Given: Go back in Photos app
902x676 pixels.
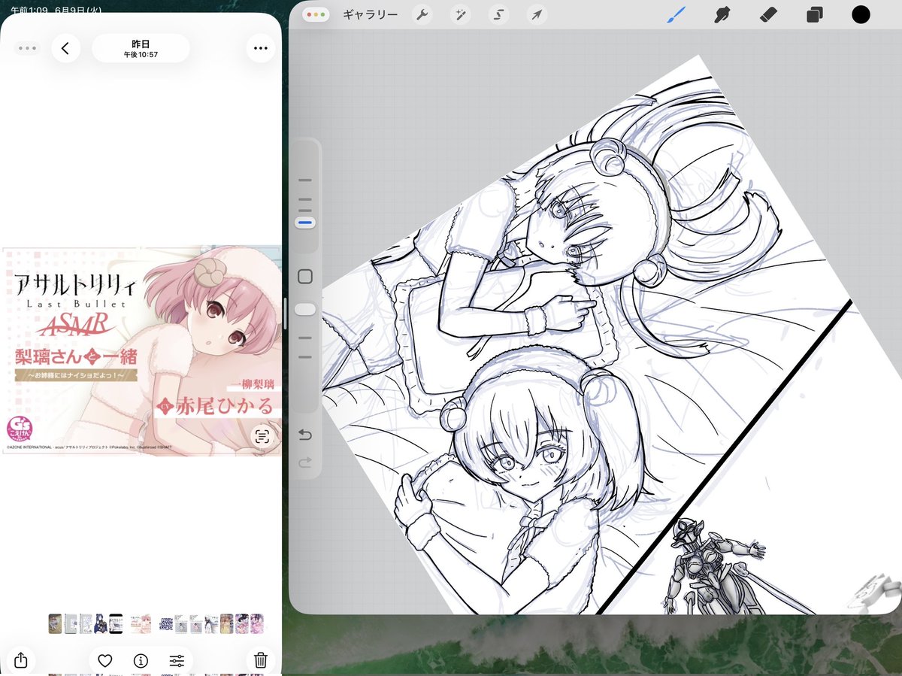Looking at the screenshot, I should (65, 48).
